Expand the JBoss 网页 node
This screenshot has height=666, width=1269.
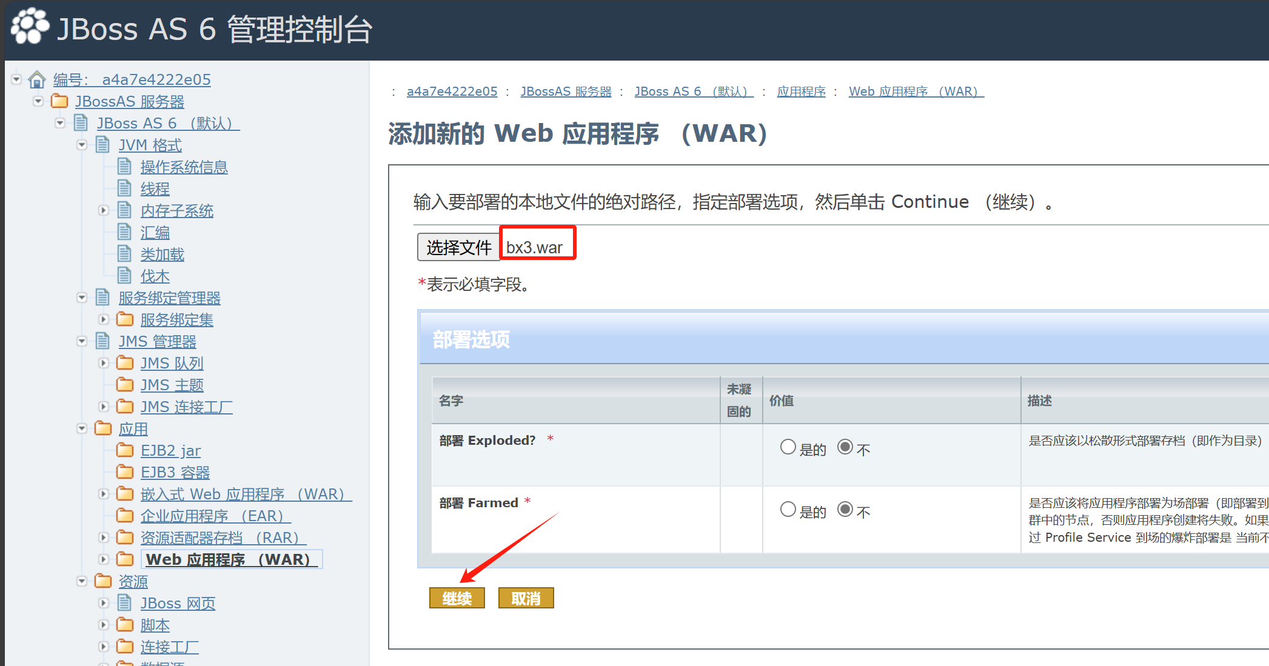click(104, 602)
